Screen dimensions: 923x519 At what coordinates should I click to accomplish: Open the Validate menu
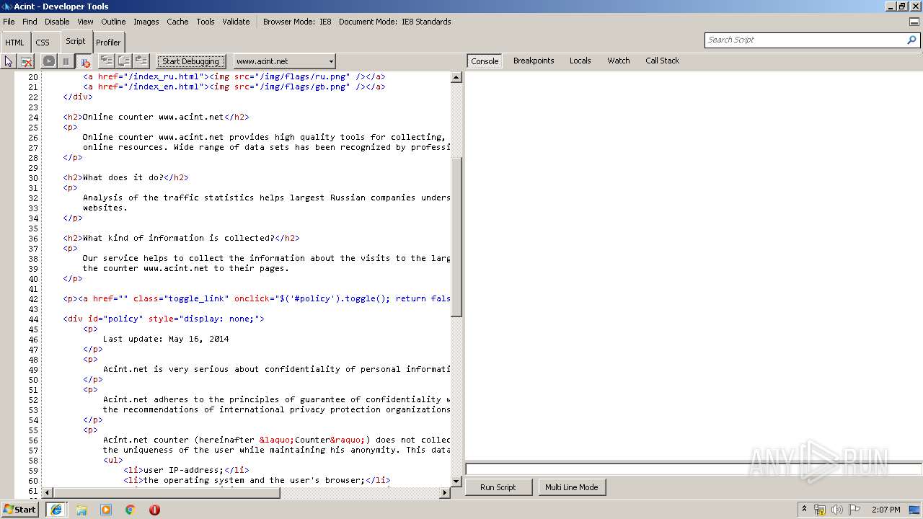tap(236, 22)
